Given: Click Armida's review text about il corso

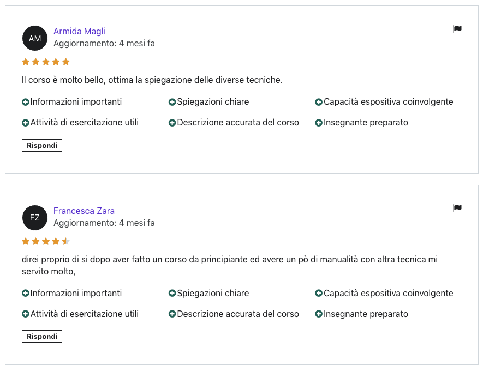Looking at the screenshot, I should pyautogui.click(x=152, y=80).
